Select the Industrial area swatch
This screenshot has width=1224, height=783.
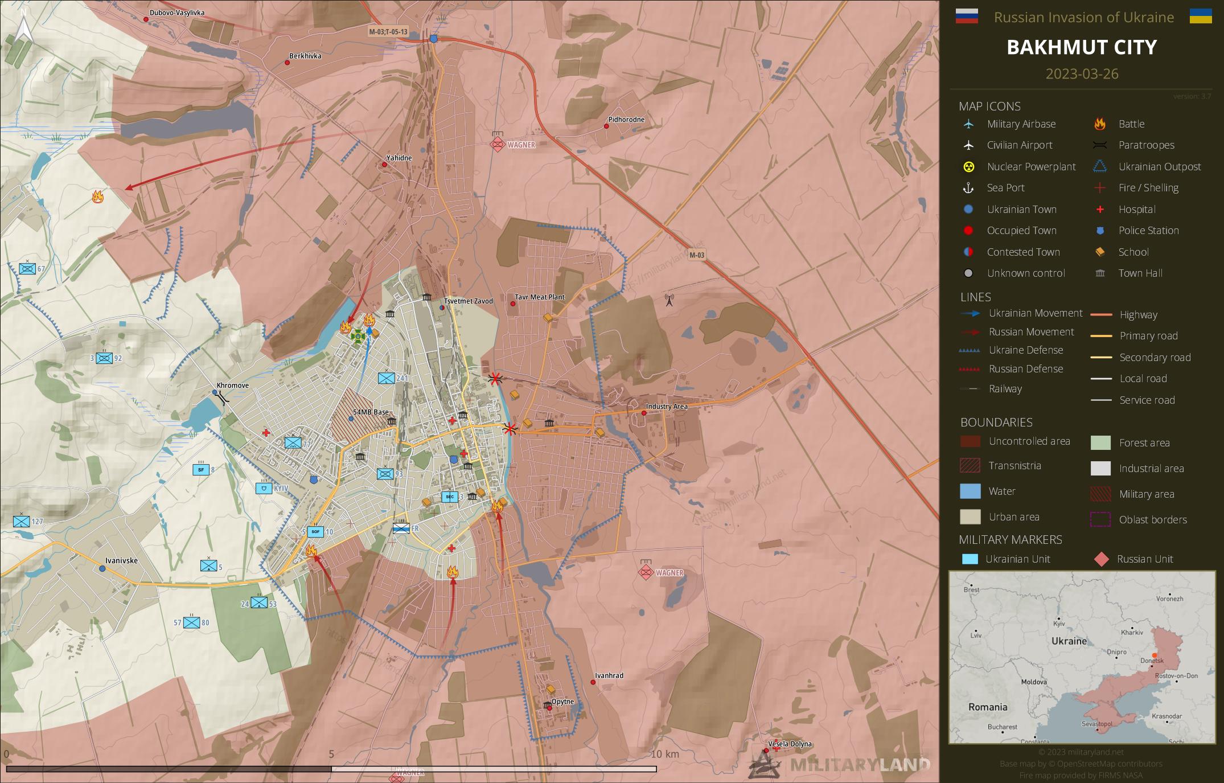(x=1100, y=468)
